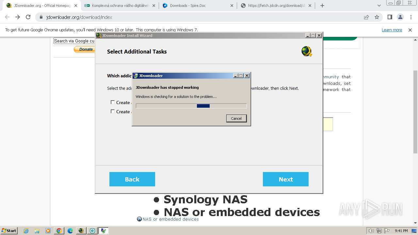
Task: Close the Downloads - Spire.Doc tab
Action: [x=232, y=6]
